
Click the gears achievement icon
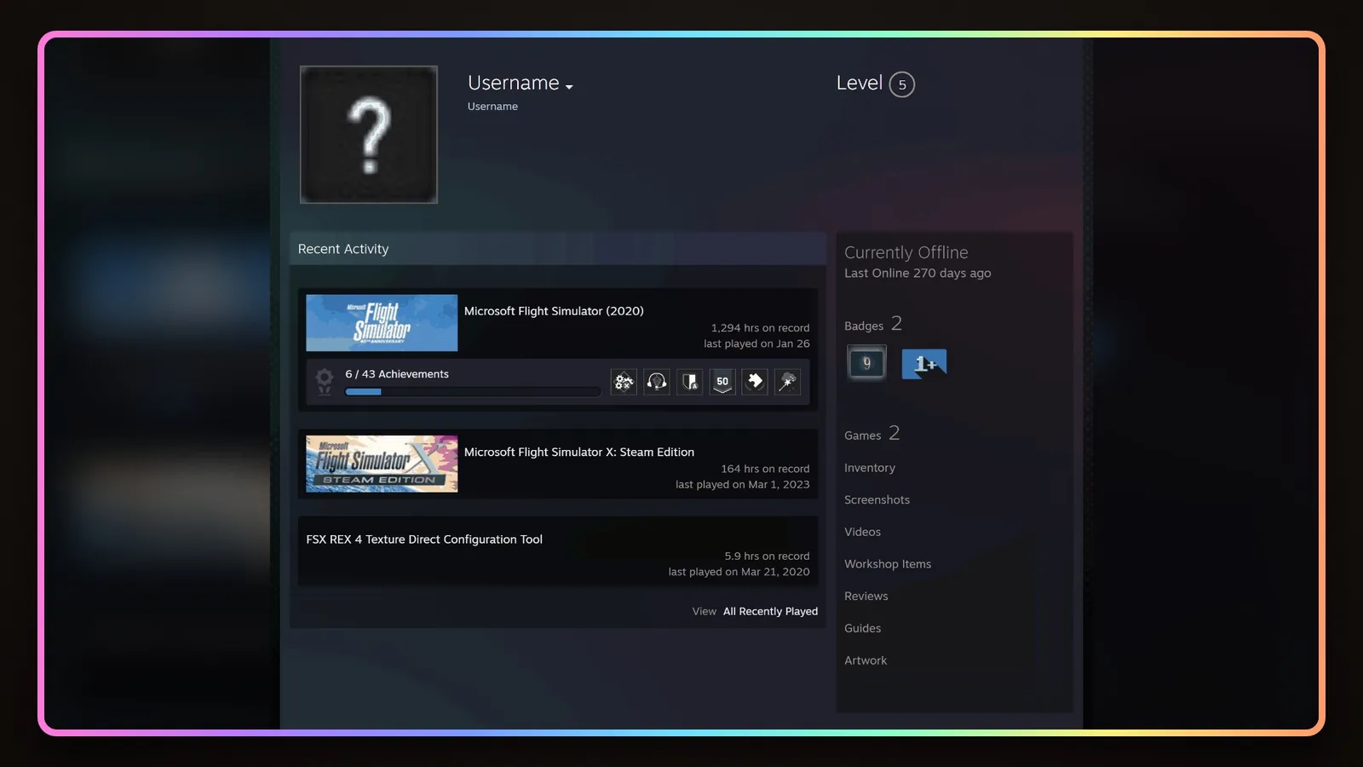pyautogui.click(x=624, y=382)
